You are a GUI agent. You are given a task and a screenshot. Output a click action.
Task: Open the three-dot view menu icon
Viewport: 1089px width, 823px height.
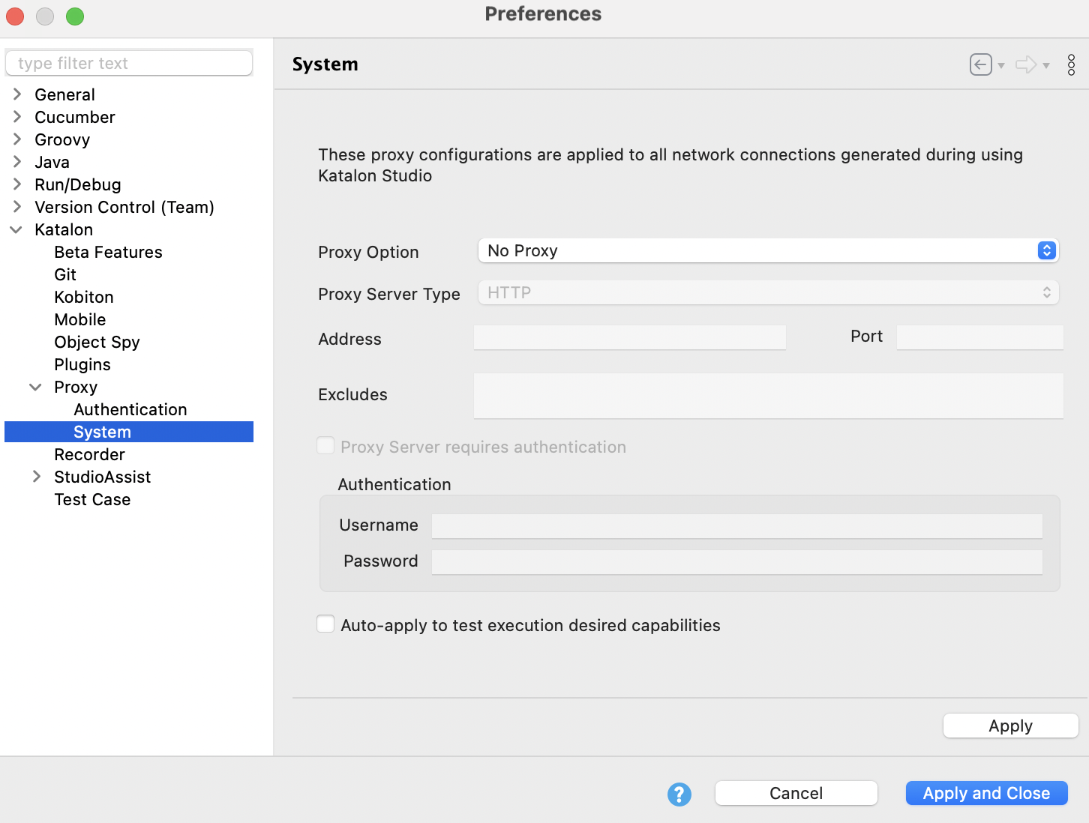click(1071, 64)
